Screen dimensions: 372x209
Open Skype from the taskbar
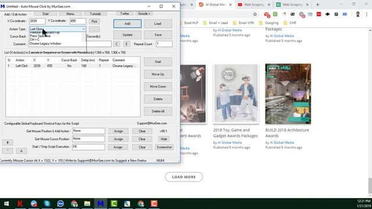[x=47, y=204]
